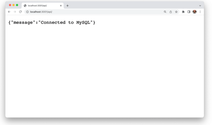Open the user profile avatar
Viewport: 212px width, 125px height.
pos(194,12)
